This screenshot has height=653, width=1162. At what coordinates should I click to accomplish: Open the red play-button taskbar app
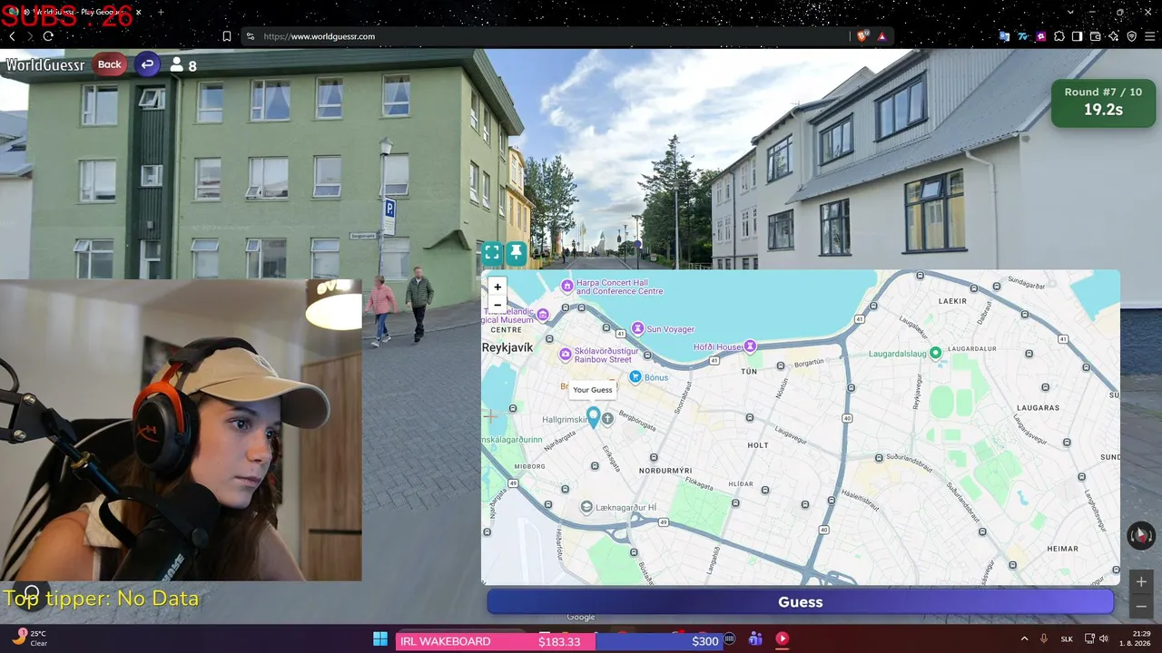(x=783, y=639)
